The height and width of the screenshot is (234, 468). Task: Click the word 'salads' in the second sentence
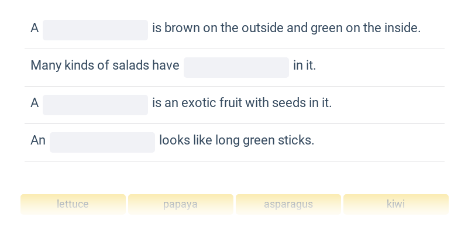[x=130, y=66]
